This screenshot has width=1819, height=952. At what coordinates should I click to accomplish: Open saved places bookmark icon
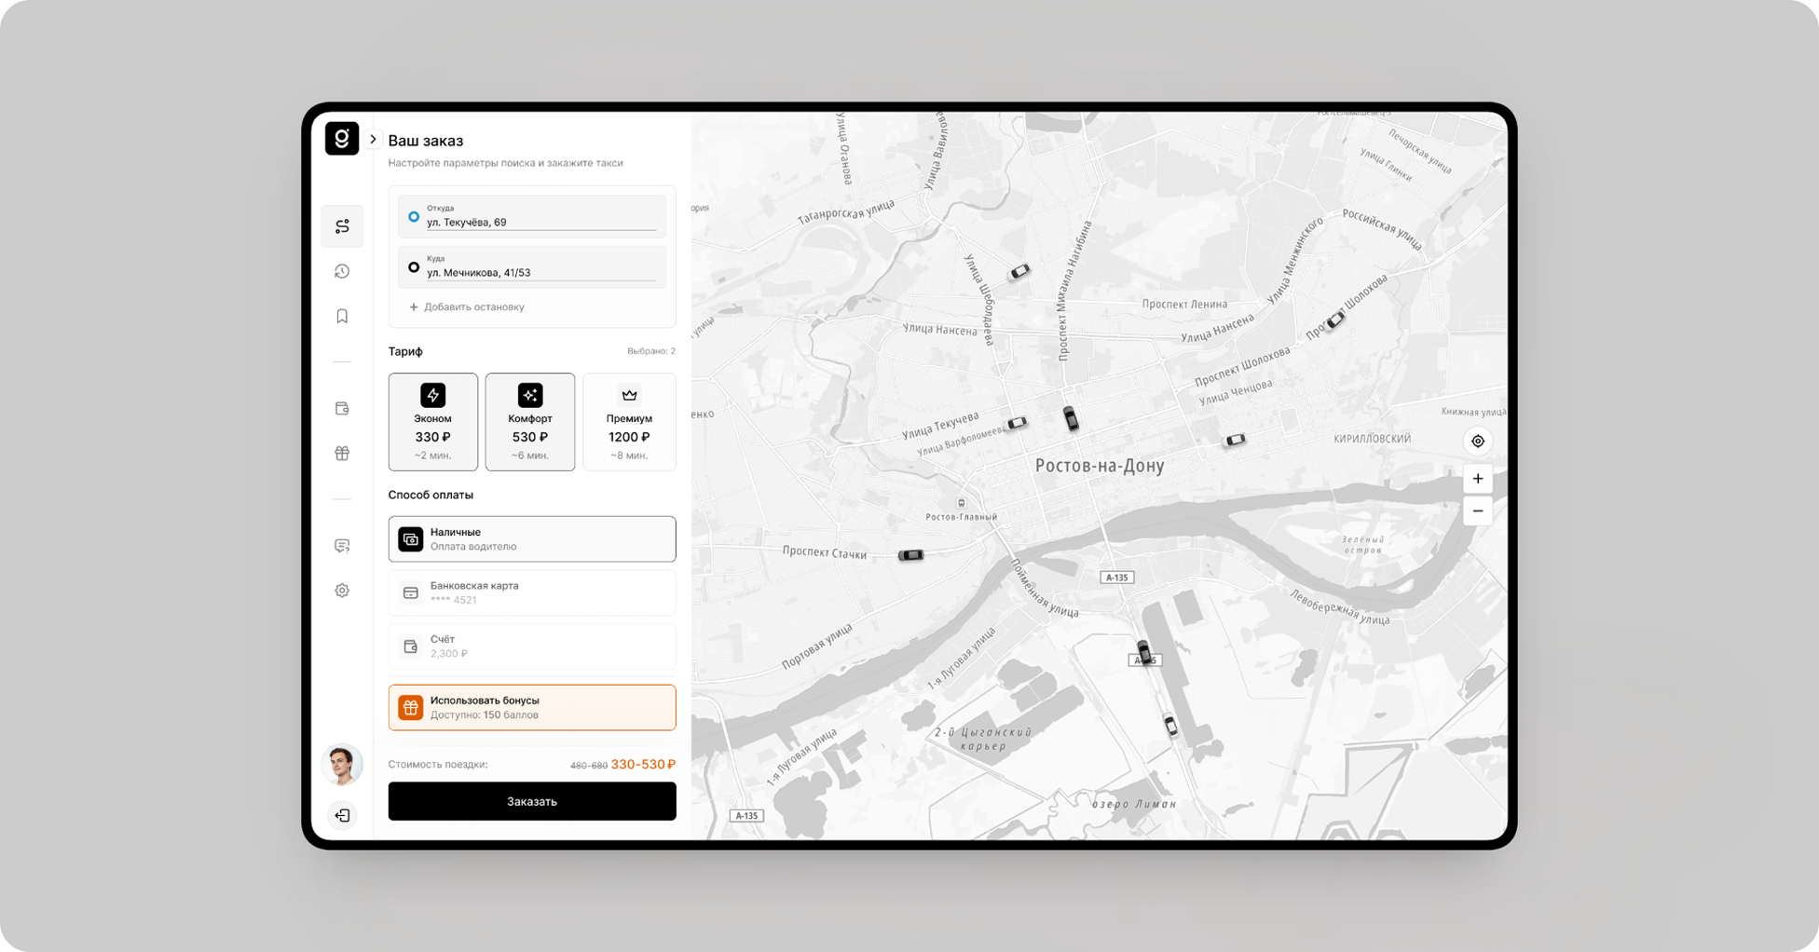click(342, 317)
